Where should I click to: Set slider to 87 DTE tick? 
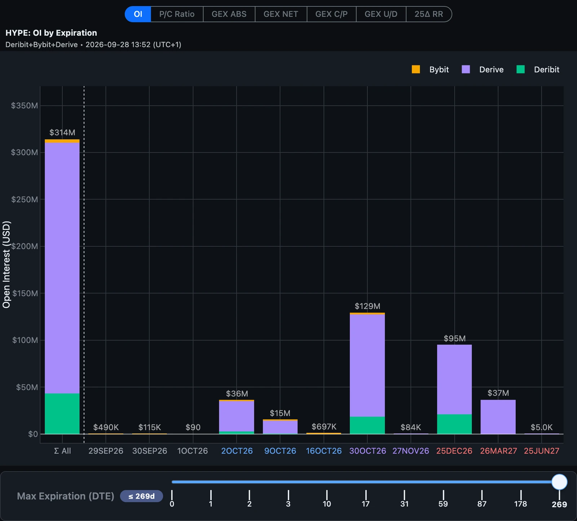(482, 498)
